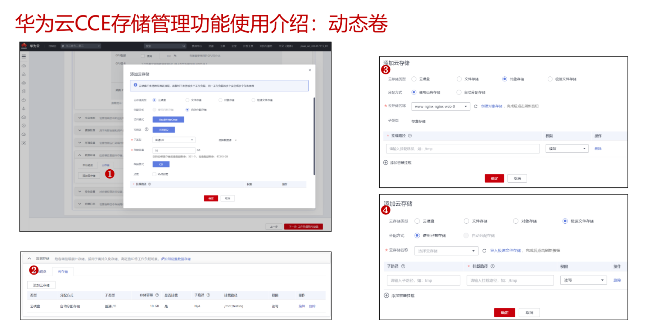Open the hamburger menu in the left sidebar
This screenshot has height=330, width=646.
24,57
